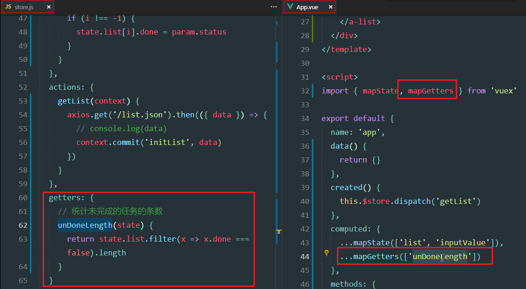Click line number 44 in App.vue gutter
Screen dimensions: 526x289
(304, 256)
